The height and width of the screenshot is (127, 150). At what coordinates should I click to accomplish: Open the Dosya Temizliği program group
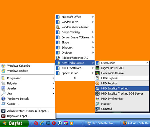tap(75, 32)
